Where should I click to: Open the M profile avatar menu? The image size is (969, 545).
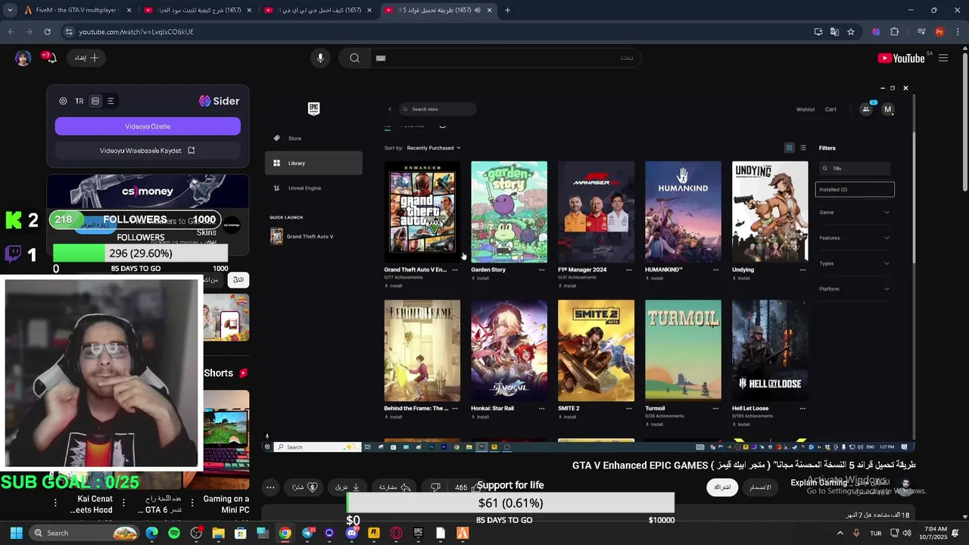tap(888, 109)
